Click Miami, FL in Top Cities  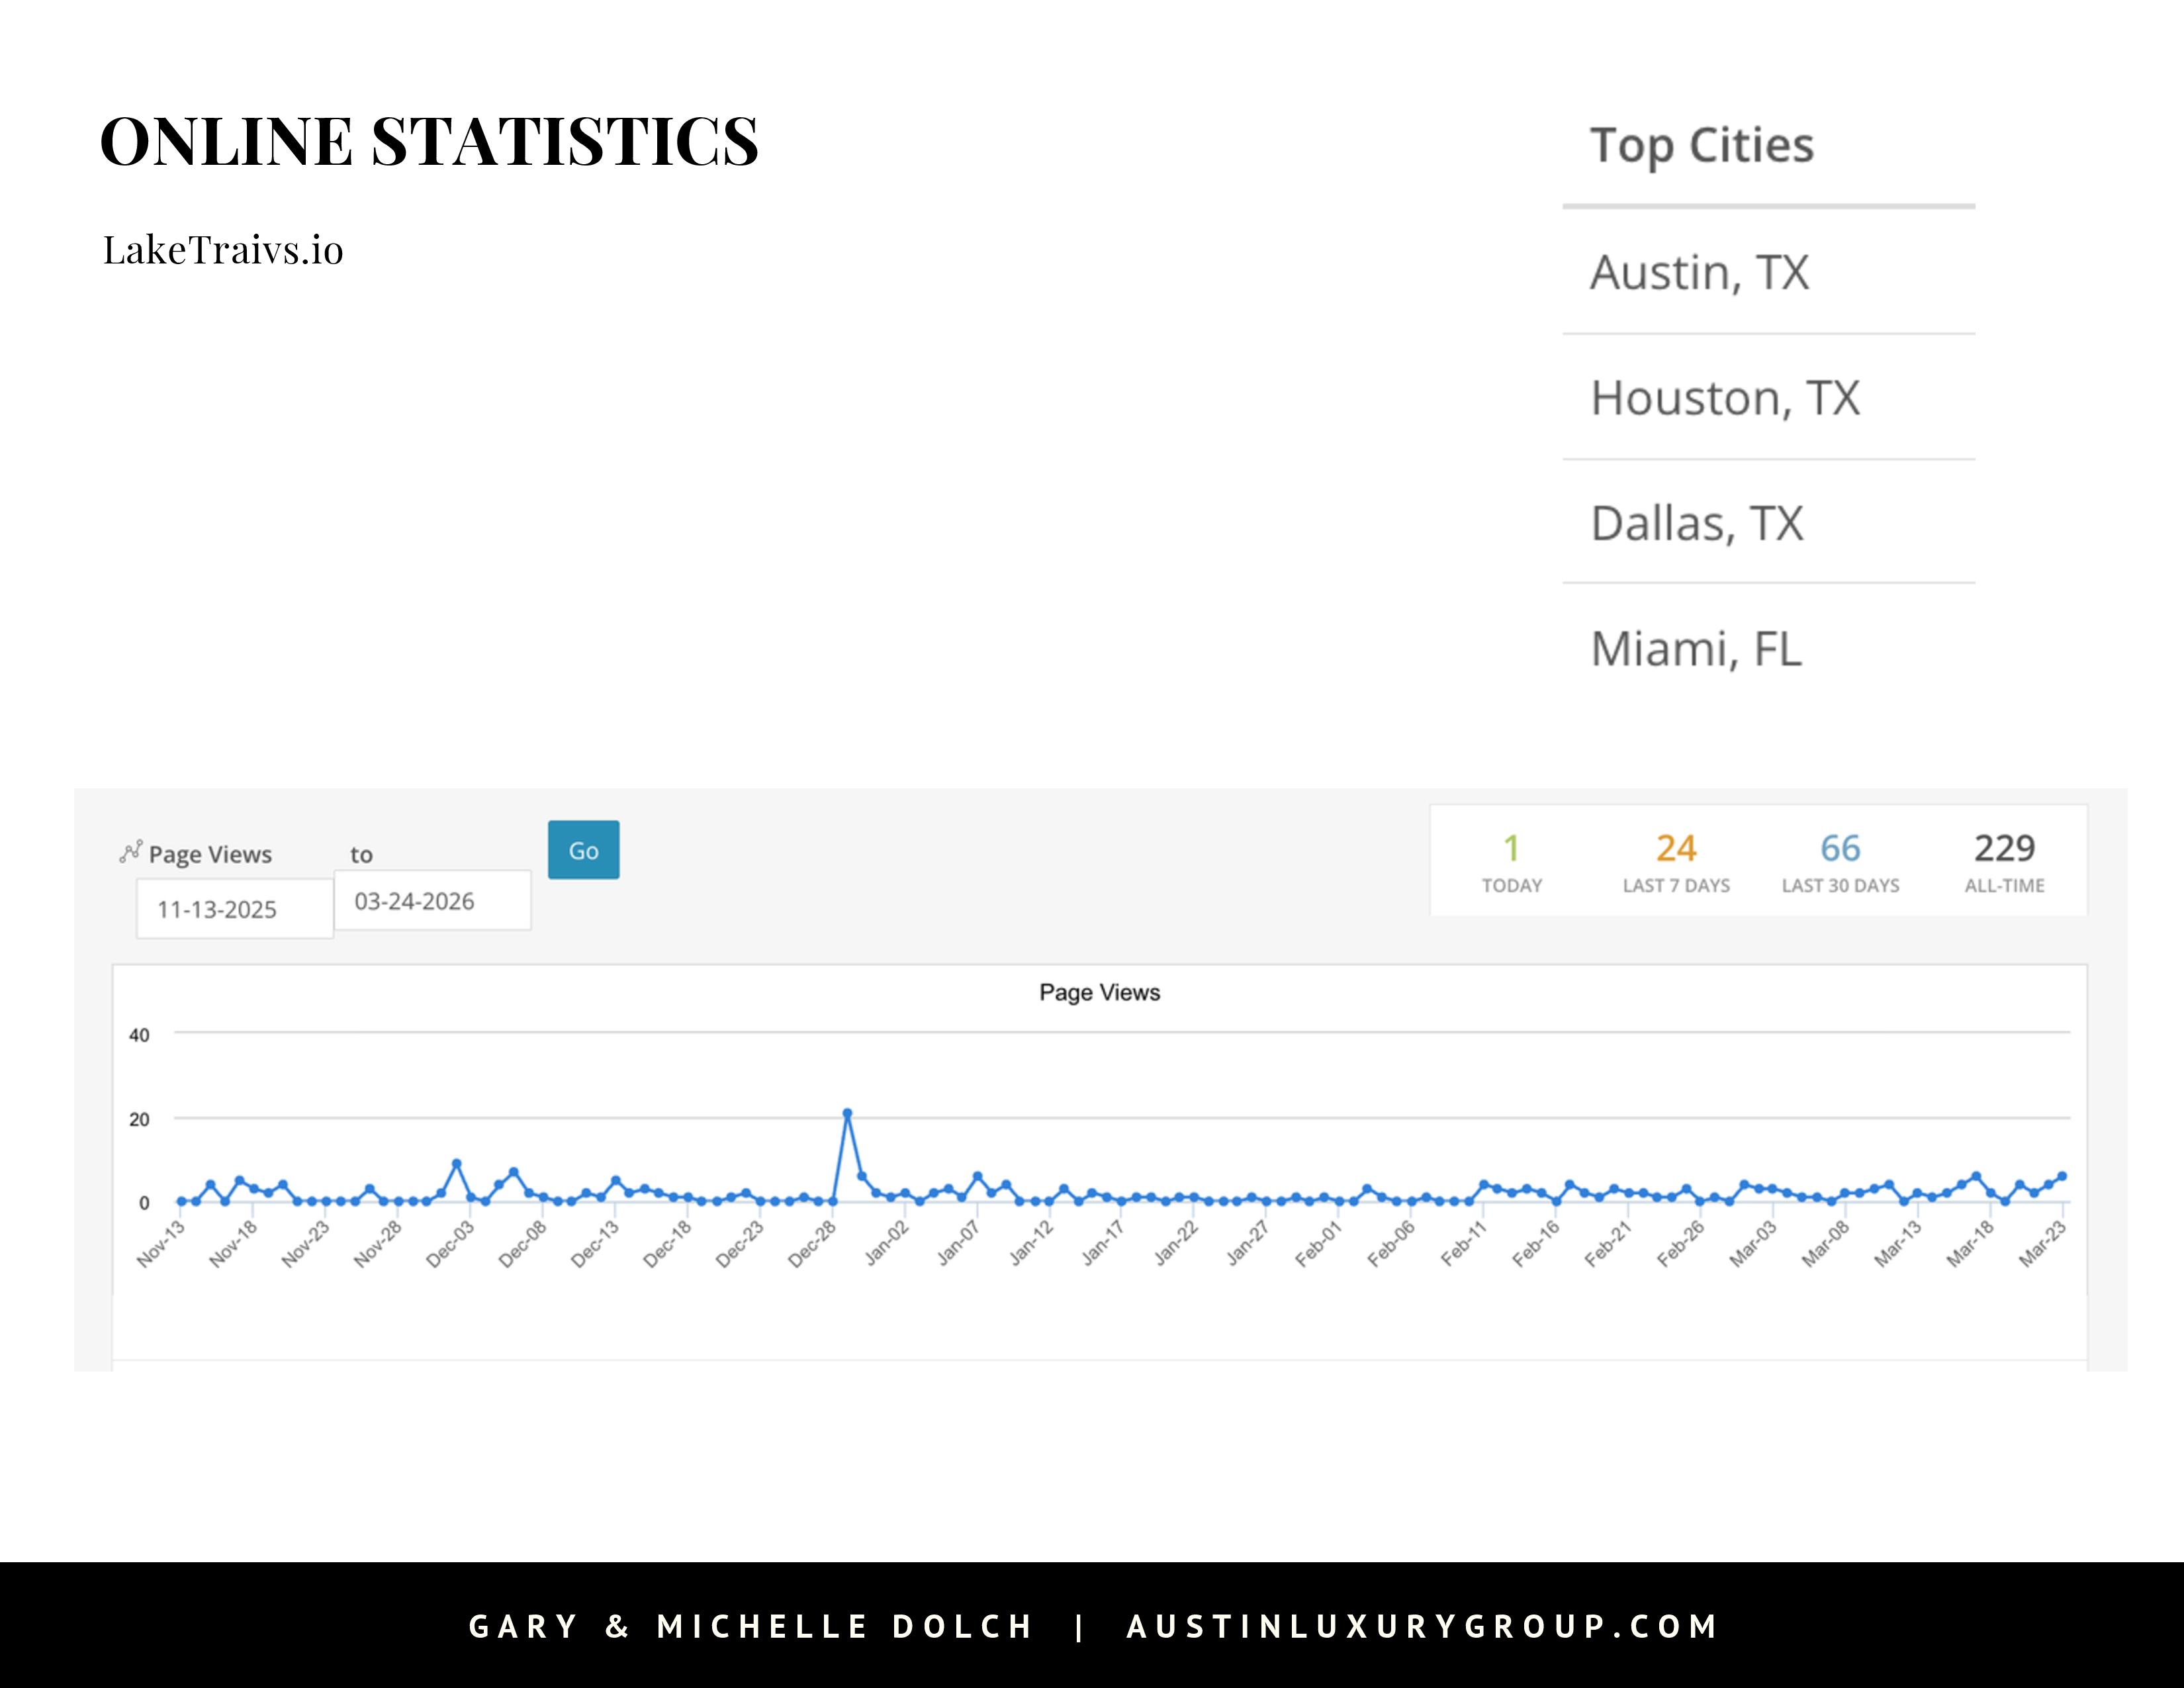1695,649
